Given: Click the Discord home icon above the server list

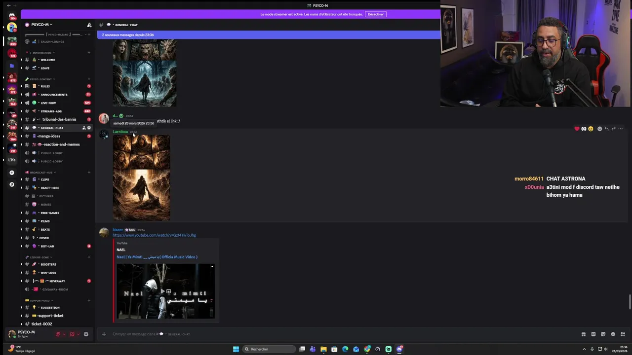Looking at the screenshot, I should tap(12, 16).
